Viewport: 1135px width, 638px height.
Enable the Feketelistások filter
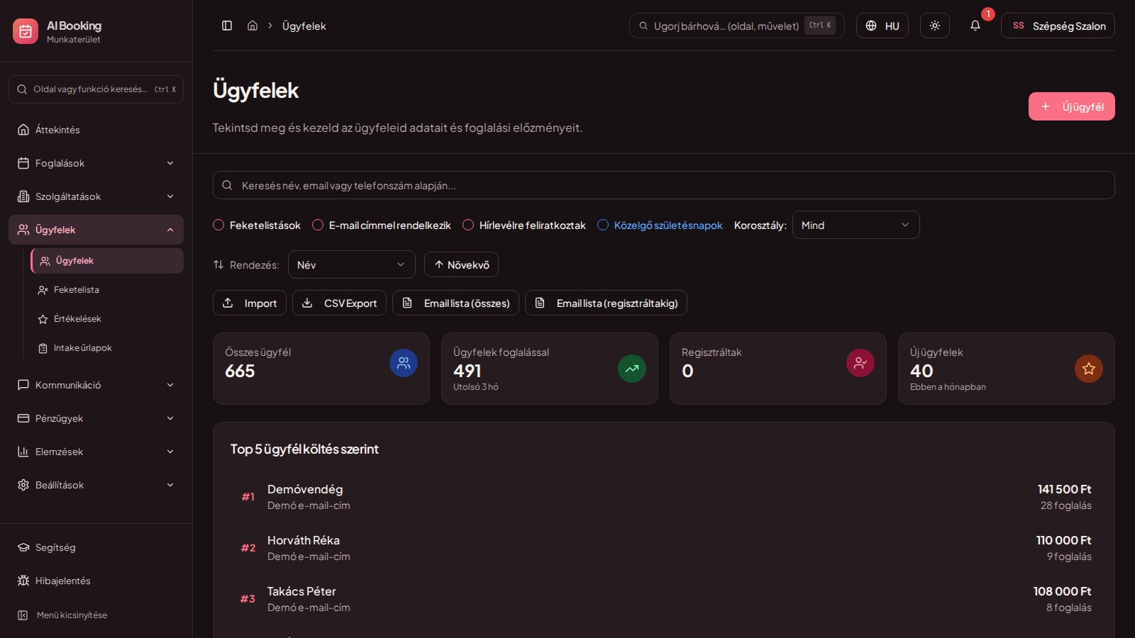218,225
